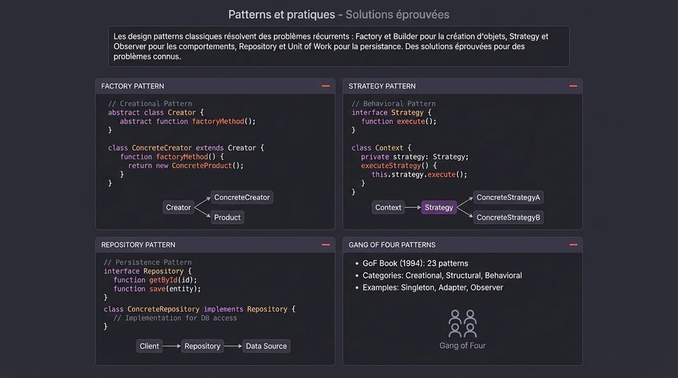The height and width of the screenshot is (378, 678).
Task: Click 'function execute();' code line
Action: click(398, 121)
